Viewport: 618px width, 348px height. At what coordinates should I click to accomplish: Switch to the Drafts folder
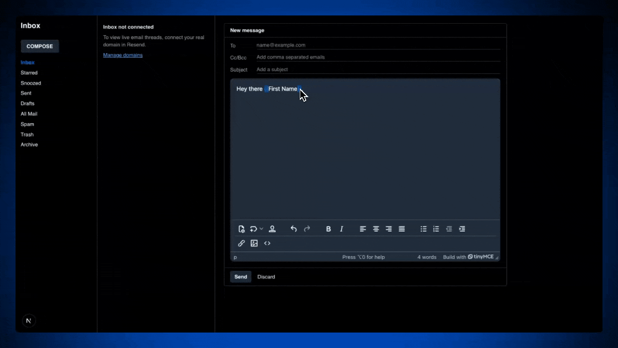click(x=28, y=103)
